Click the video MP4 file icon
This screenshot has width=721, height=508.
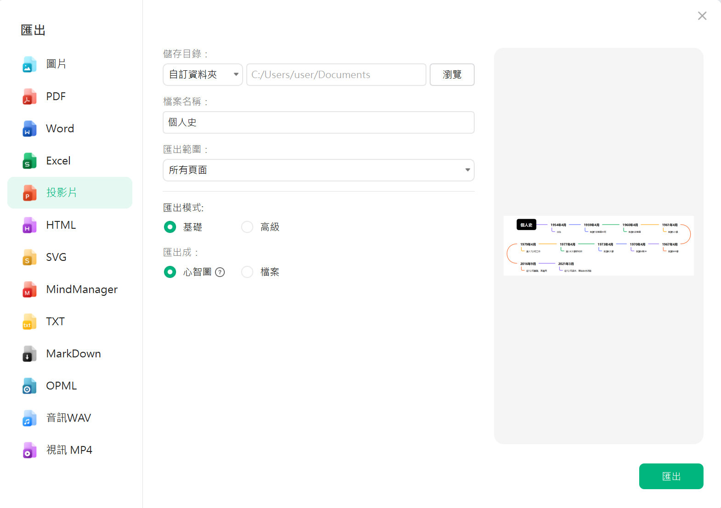point(29,450)
